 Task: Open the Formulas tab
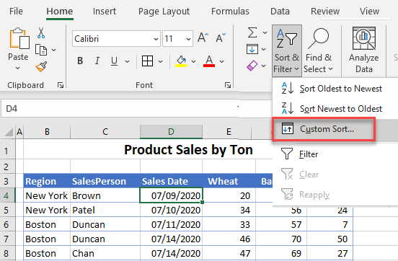point(230,11)
